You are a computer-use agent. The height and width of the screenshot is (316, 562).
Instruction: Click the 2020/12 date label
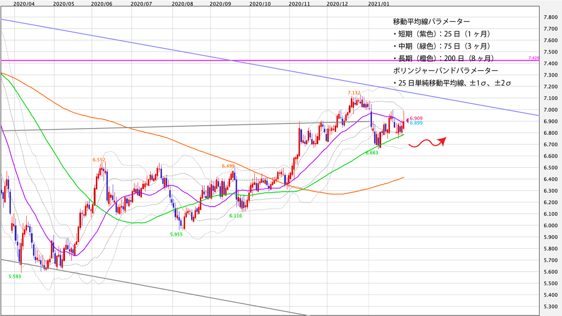(337, 3)
